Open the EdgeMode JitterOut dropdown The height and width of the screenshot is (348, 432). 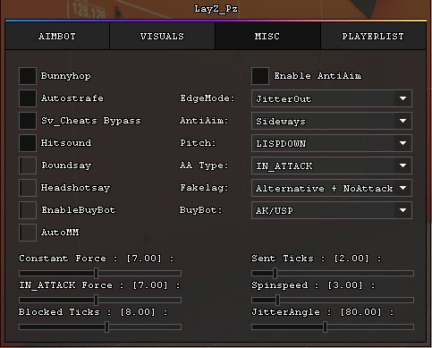click(332, 98)
